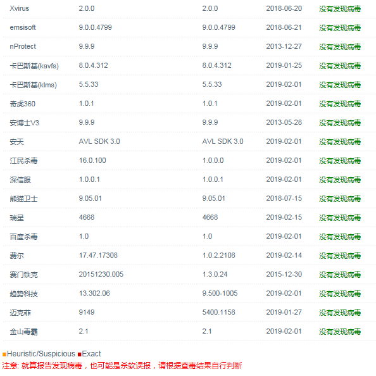Image resolution: width=376 pixels, height=376 pixels.
Task: Click 赛门铁克 version 20151230.005
Action: pos(101,274)
